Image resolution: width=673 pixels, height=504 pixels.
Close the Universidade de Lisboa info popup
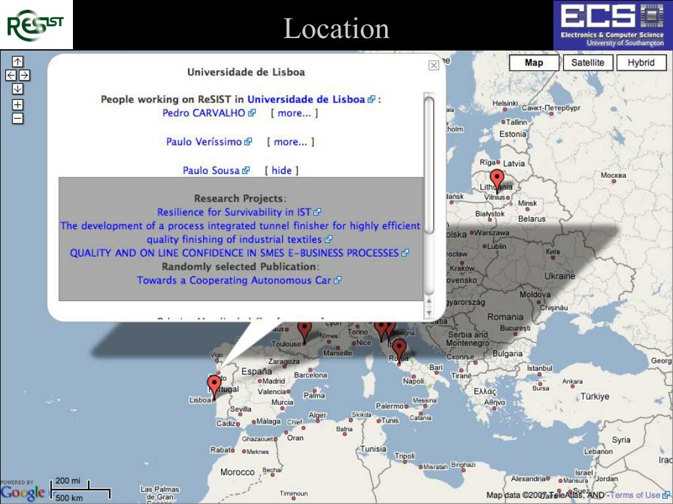[x=434, y=65]
